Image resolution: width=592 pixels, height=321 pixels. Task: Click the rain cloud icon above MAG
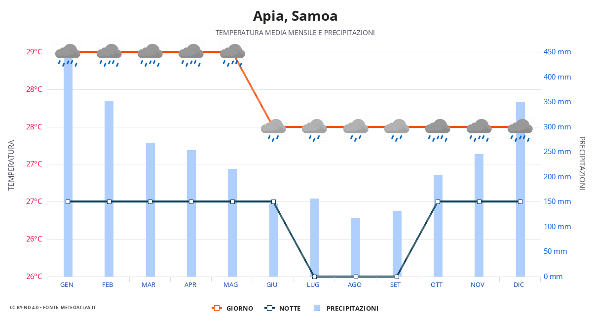pyautogui.click(x=232, y=54)
